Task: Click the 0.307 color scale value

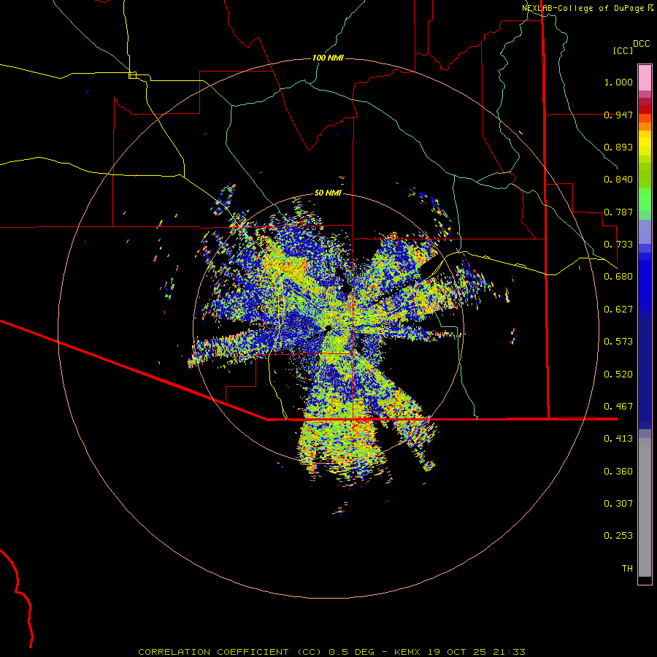Action: coord(618,504)
